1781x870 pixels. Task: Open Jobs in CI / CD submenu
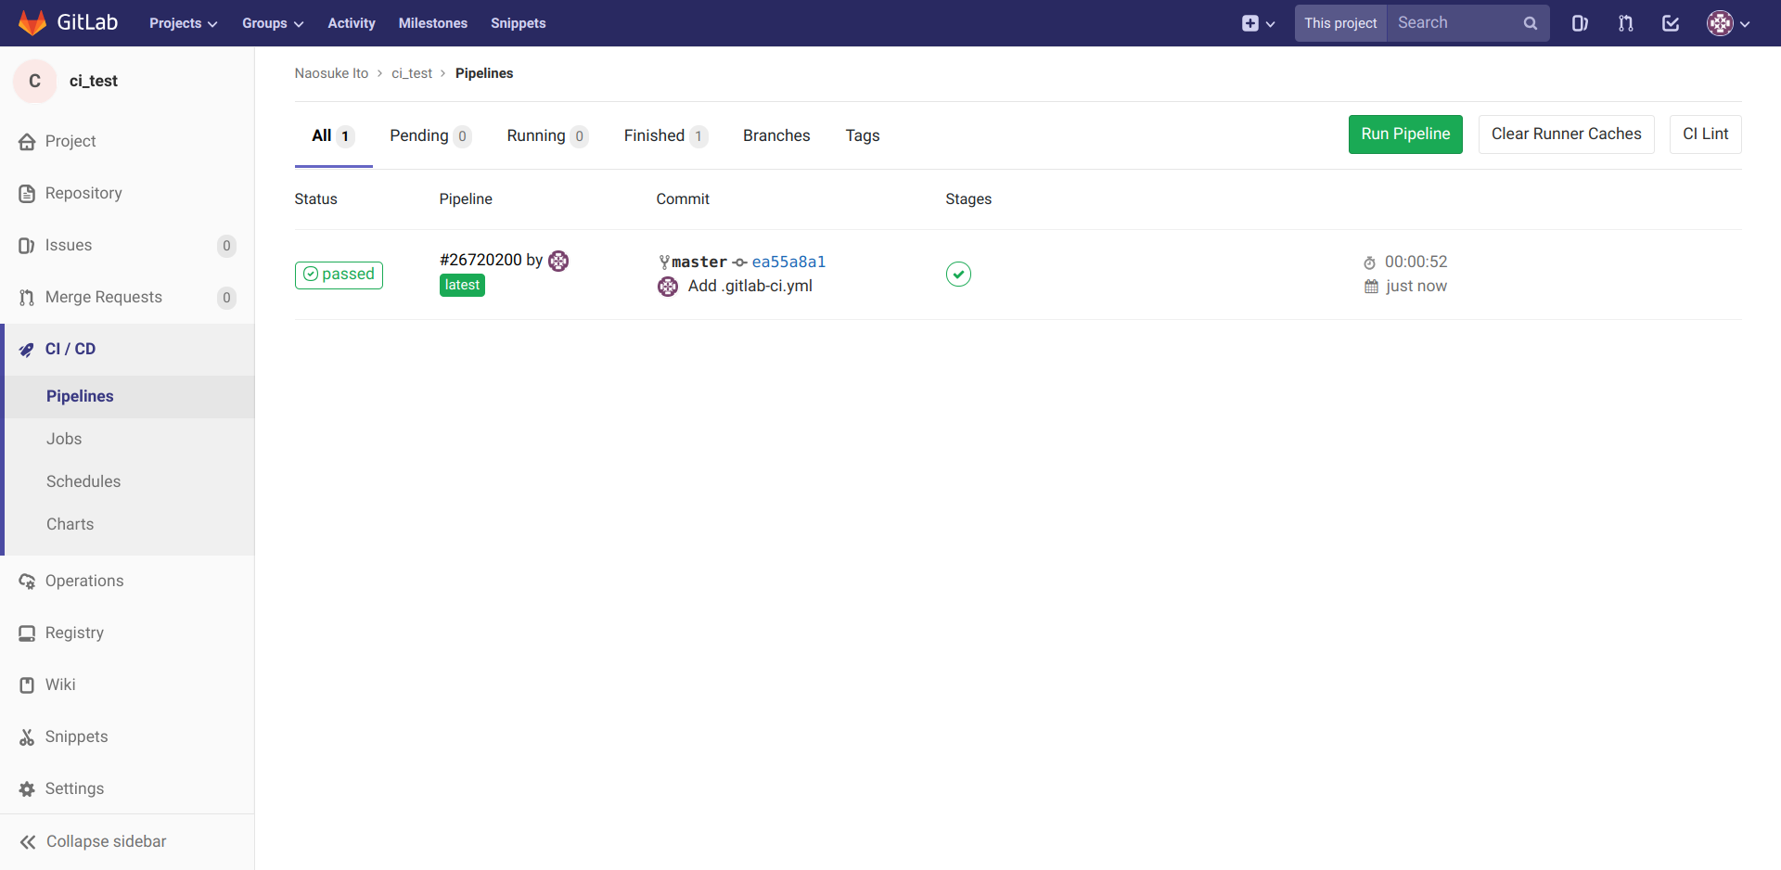coord(64,440)
